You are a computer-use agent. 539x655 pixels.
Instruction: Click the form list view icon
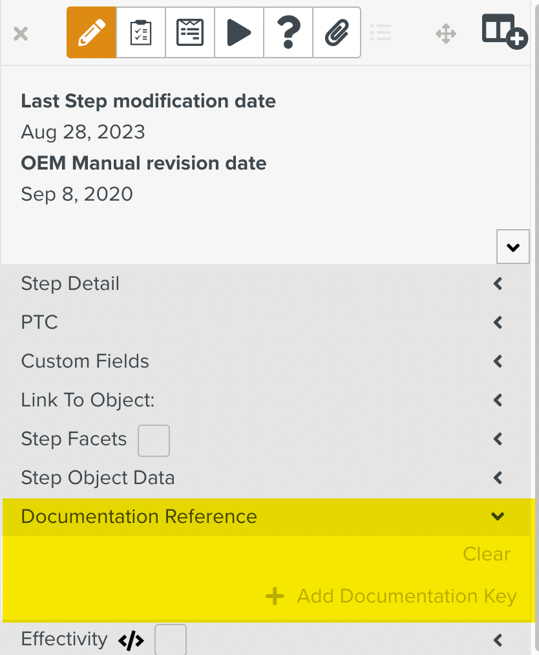click(190, 32)
